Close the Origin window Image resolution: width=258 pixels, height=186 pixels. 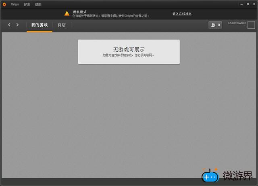click(x=254, y=4)
